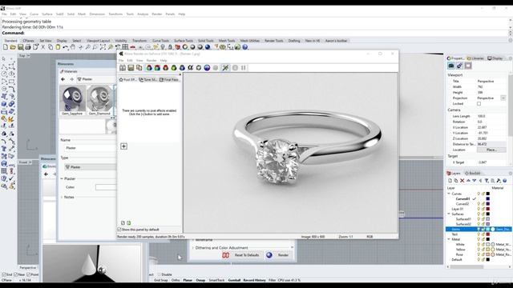Collapse the Plaster section in Materials panel
Screen dimensions: 513x288
[62, 178]
